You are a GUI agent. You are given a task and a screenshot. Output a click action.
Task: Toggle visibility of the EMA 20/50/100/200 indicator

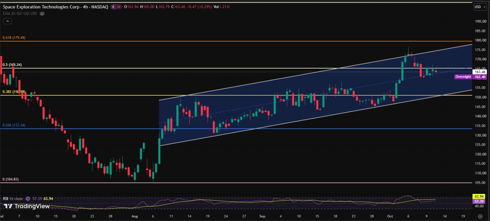point(42,14)
